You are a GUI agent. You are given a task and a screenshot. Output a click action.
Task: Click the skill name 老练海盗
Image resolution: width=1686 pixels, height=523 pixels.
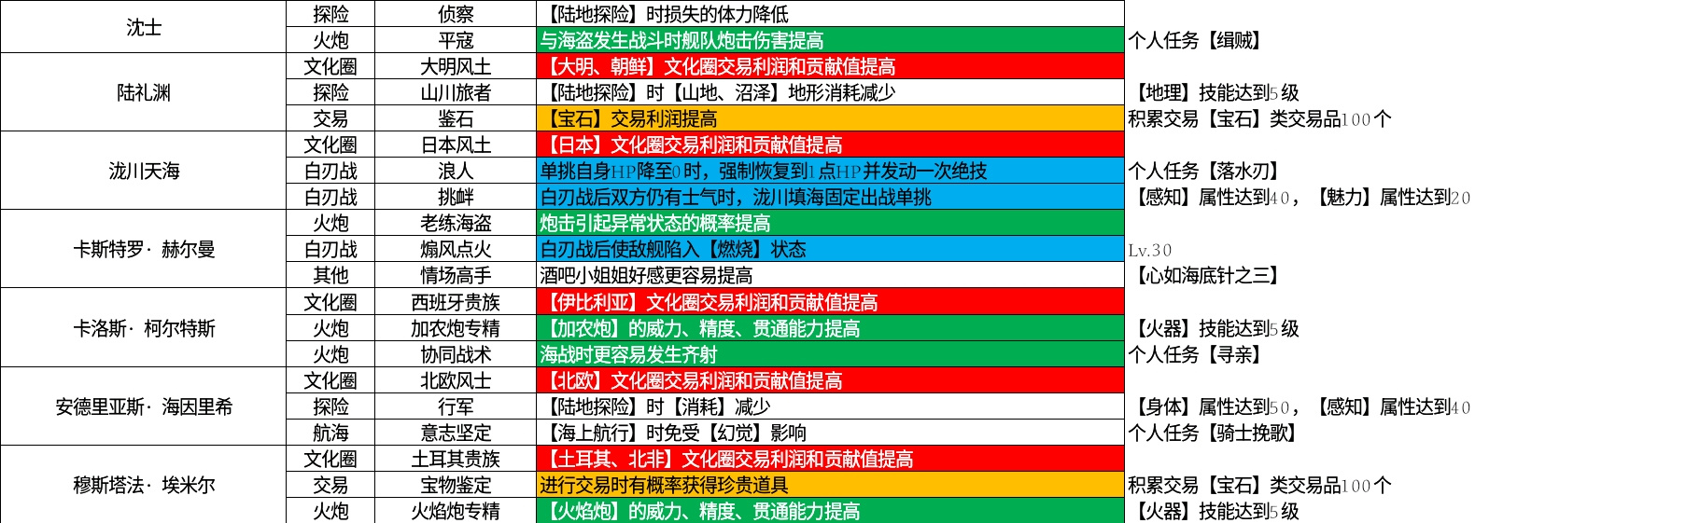coord(456,223)
